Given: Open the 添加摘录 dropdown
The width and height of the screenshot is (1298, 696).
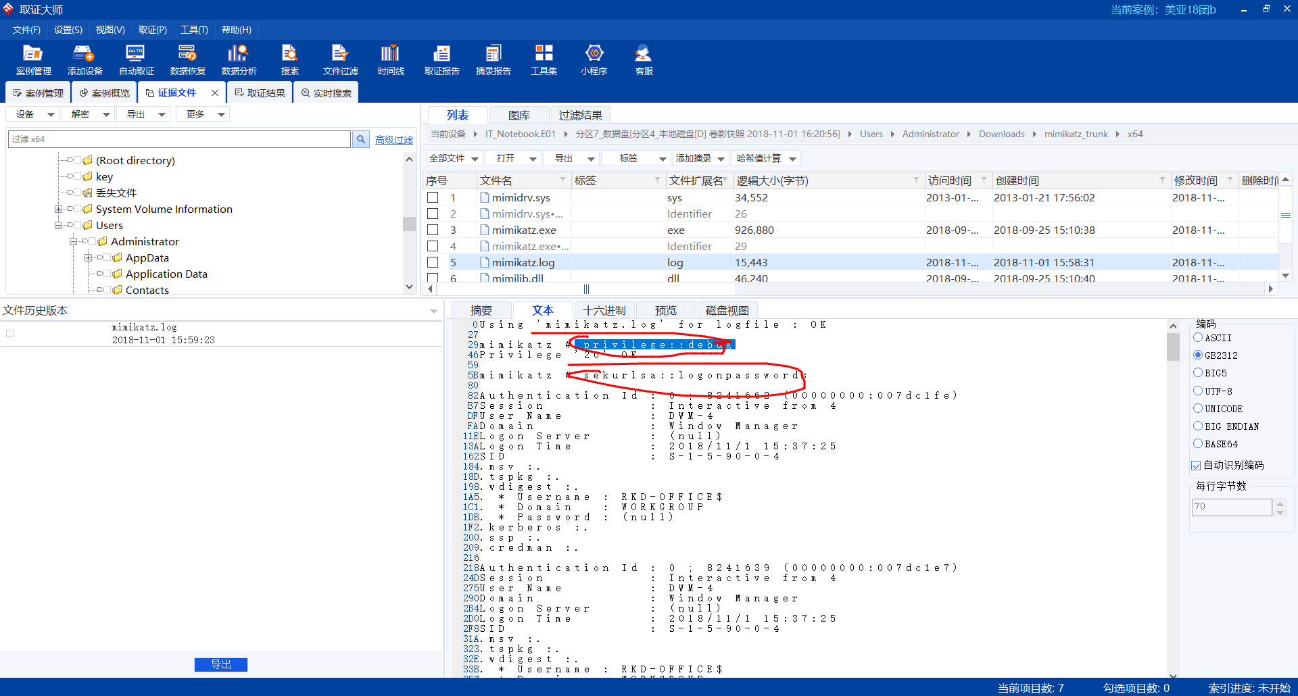Looking at the screenshot, I should tap(700, 158).
